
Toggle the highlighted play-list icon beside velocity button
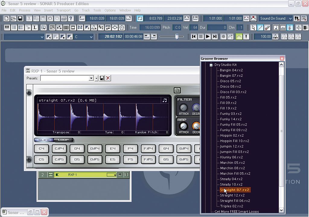coord(290,28)
